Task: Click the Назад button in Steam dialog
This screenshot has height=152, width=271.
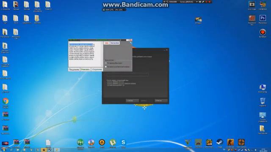Action: [132, 100]
